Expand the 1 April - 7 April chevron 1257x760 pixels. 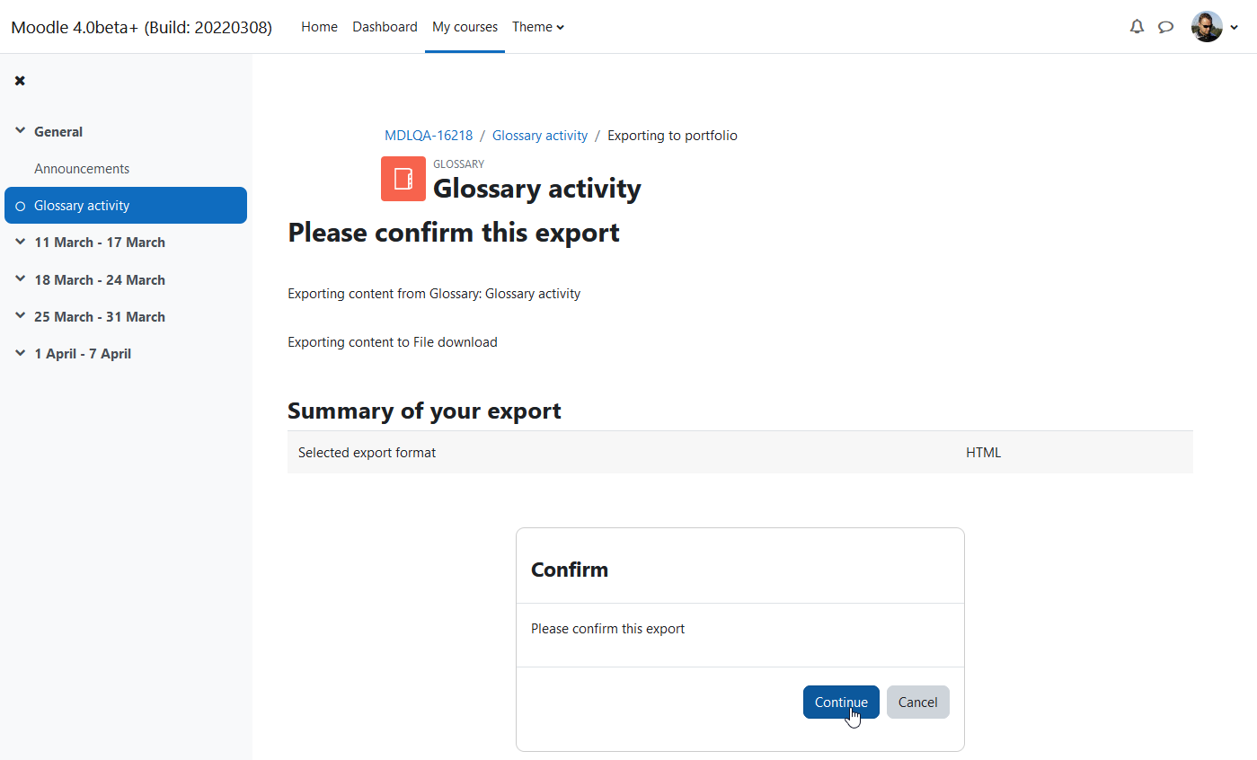click(21, 353)
